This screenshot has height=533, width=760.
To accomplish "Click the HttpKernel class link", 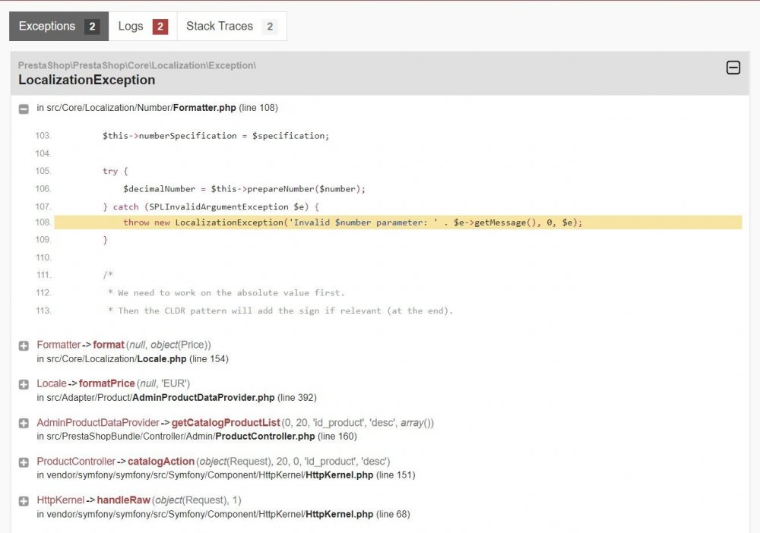I will pos(60,500).
